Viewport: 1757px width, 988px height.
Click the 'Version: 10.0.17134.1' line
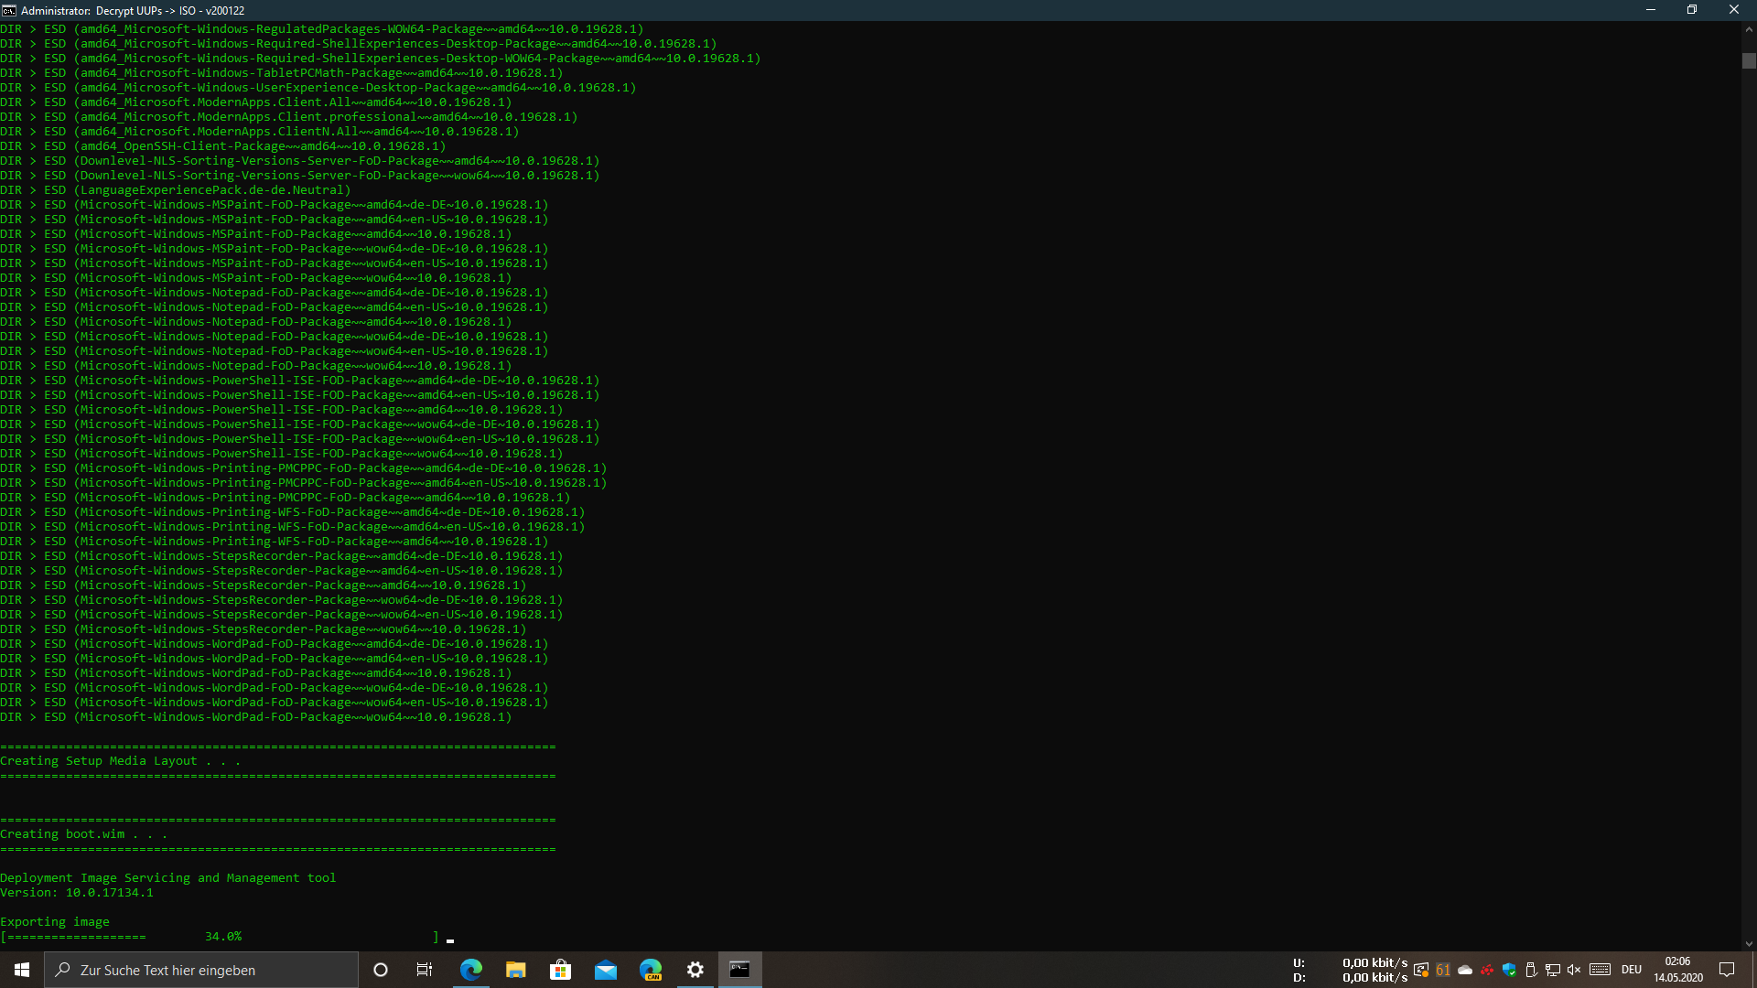[x=77, y=893]
